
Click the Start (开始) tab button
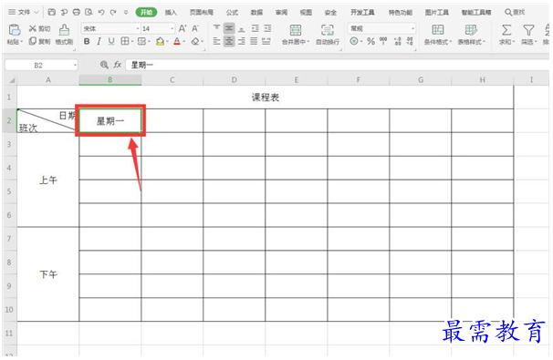146,13
